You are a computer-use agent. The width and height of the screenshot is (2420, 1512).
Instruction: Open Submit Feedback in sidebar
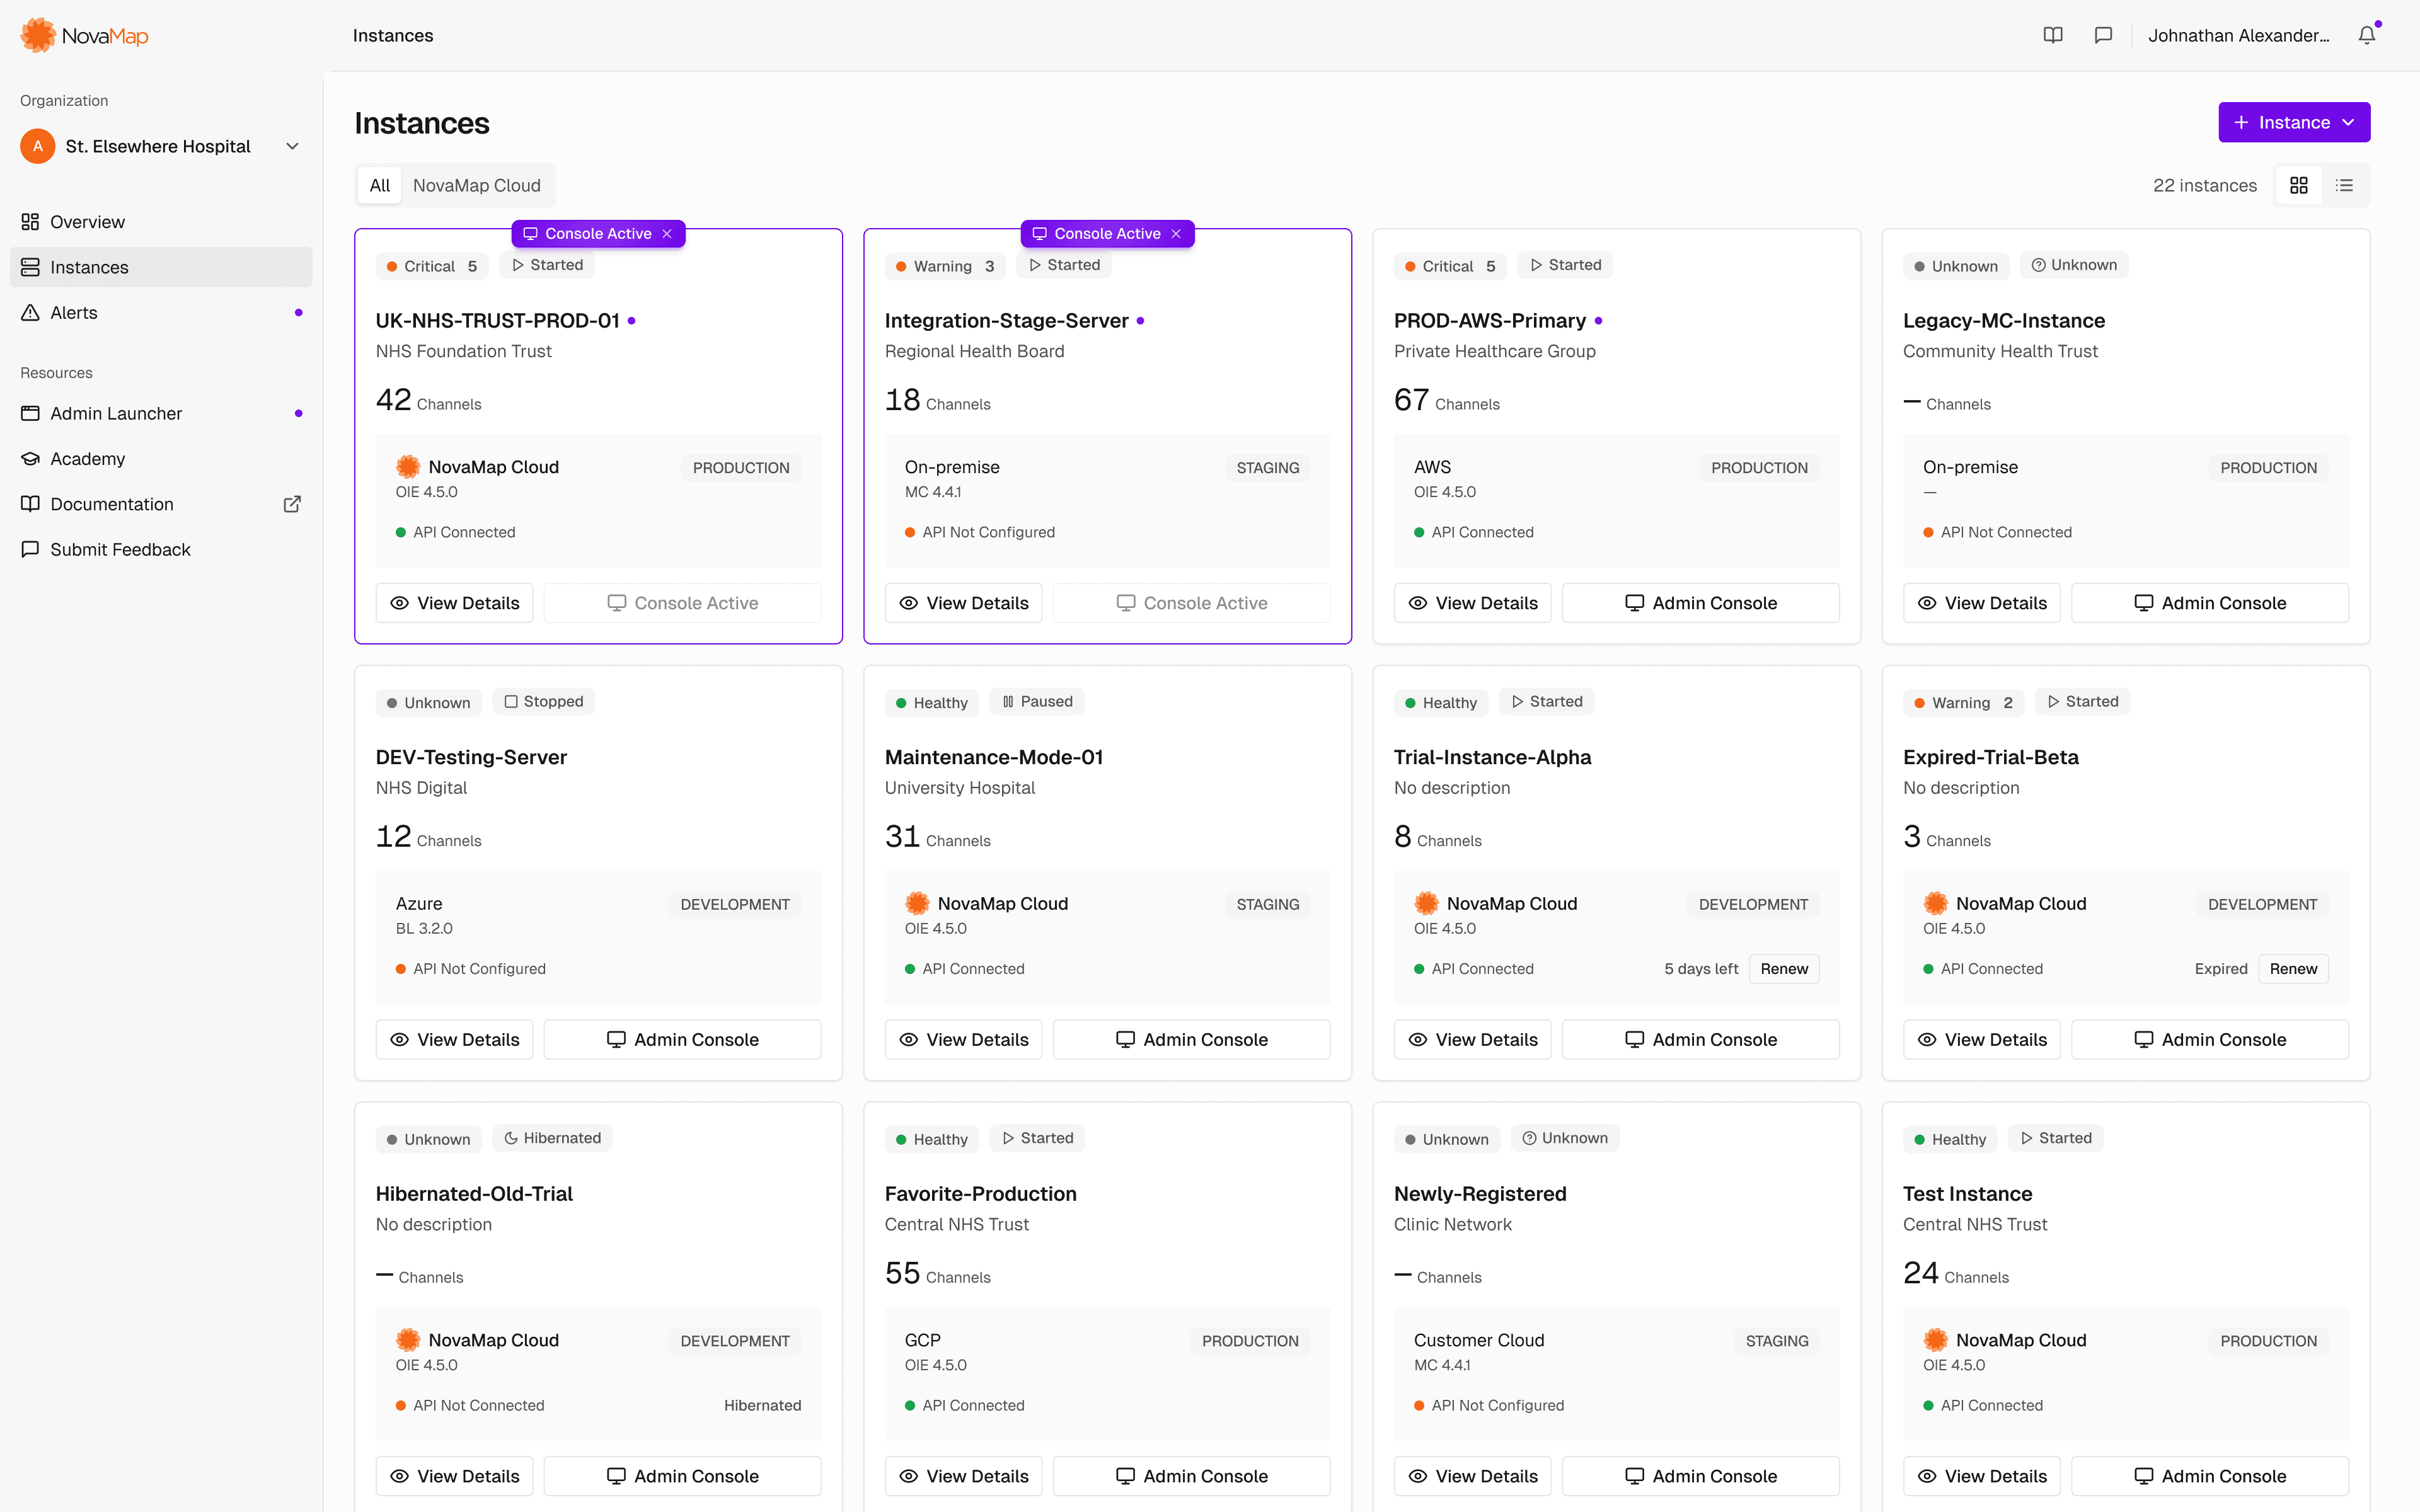coord(161,549)
